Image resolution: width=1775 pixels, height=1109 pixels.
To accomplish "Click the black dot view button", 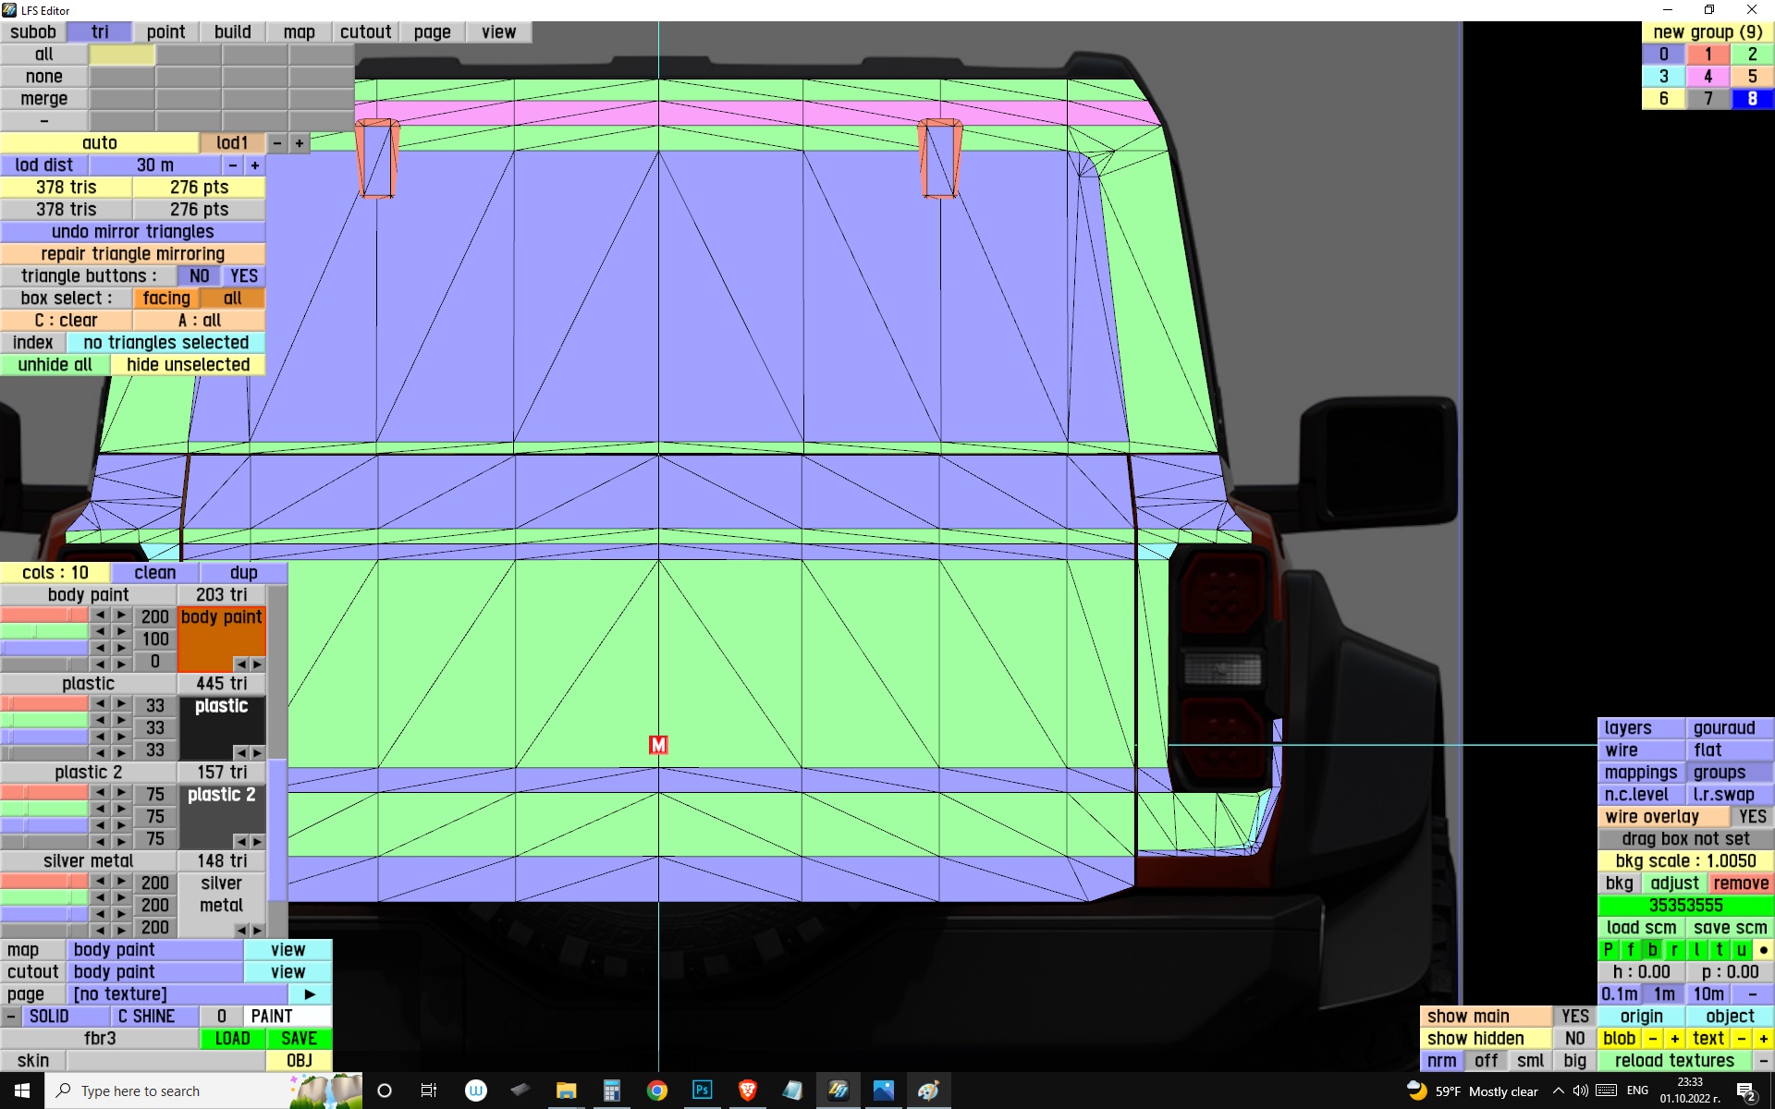I will click(x=1763, y=950).
